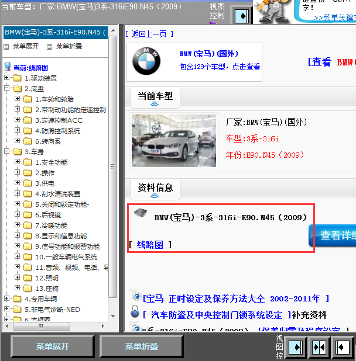The width and height of the screenshot is (356, 361).
Task: Click folder icon of 4.专用车辆
Action: click(x=17, y=299)
